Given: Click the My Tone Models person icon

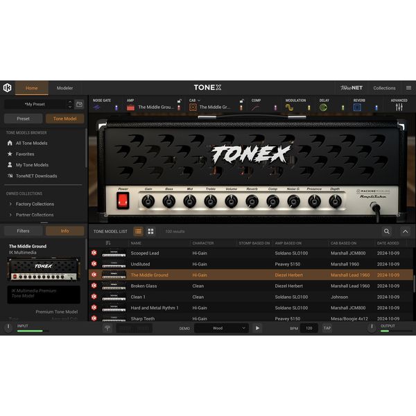Looking at the screenshot, I should coord(10,165).
